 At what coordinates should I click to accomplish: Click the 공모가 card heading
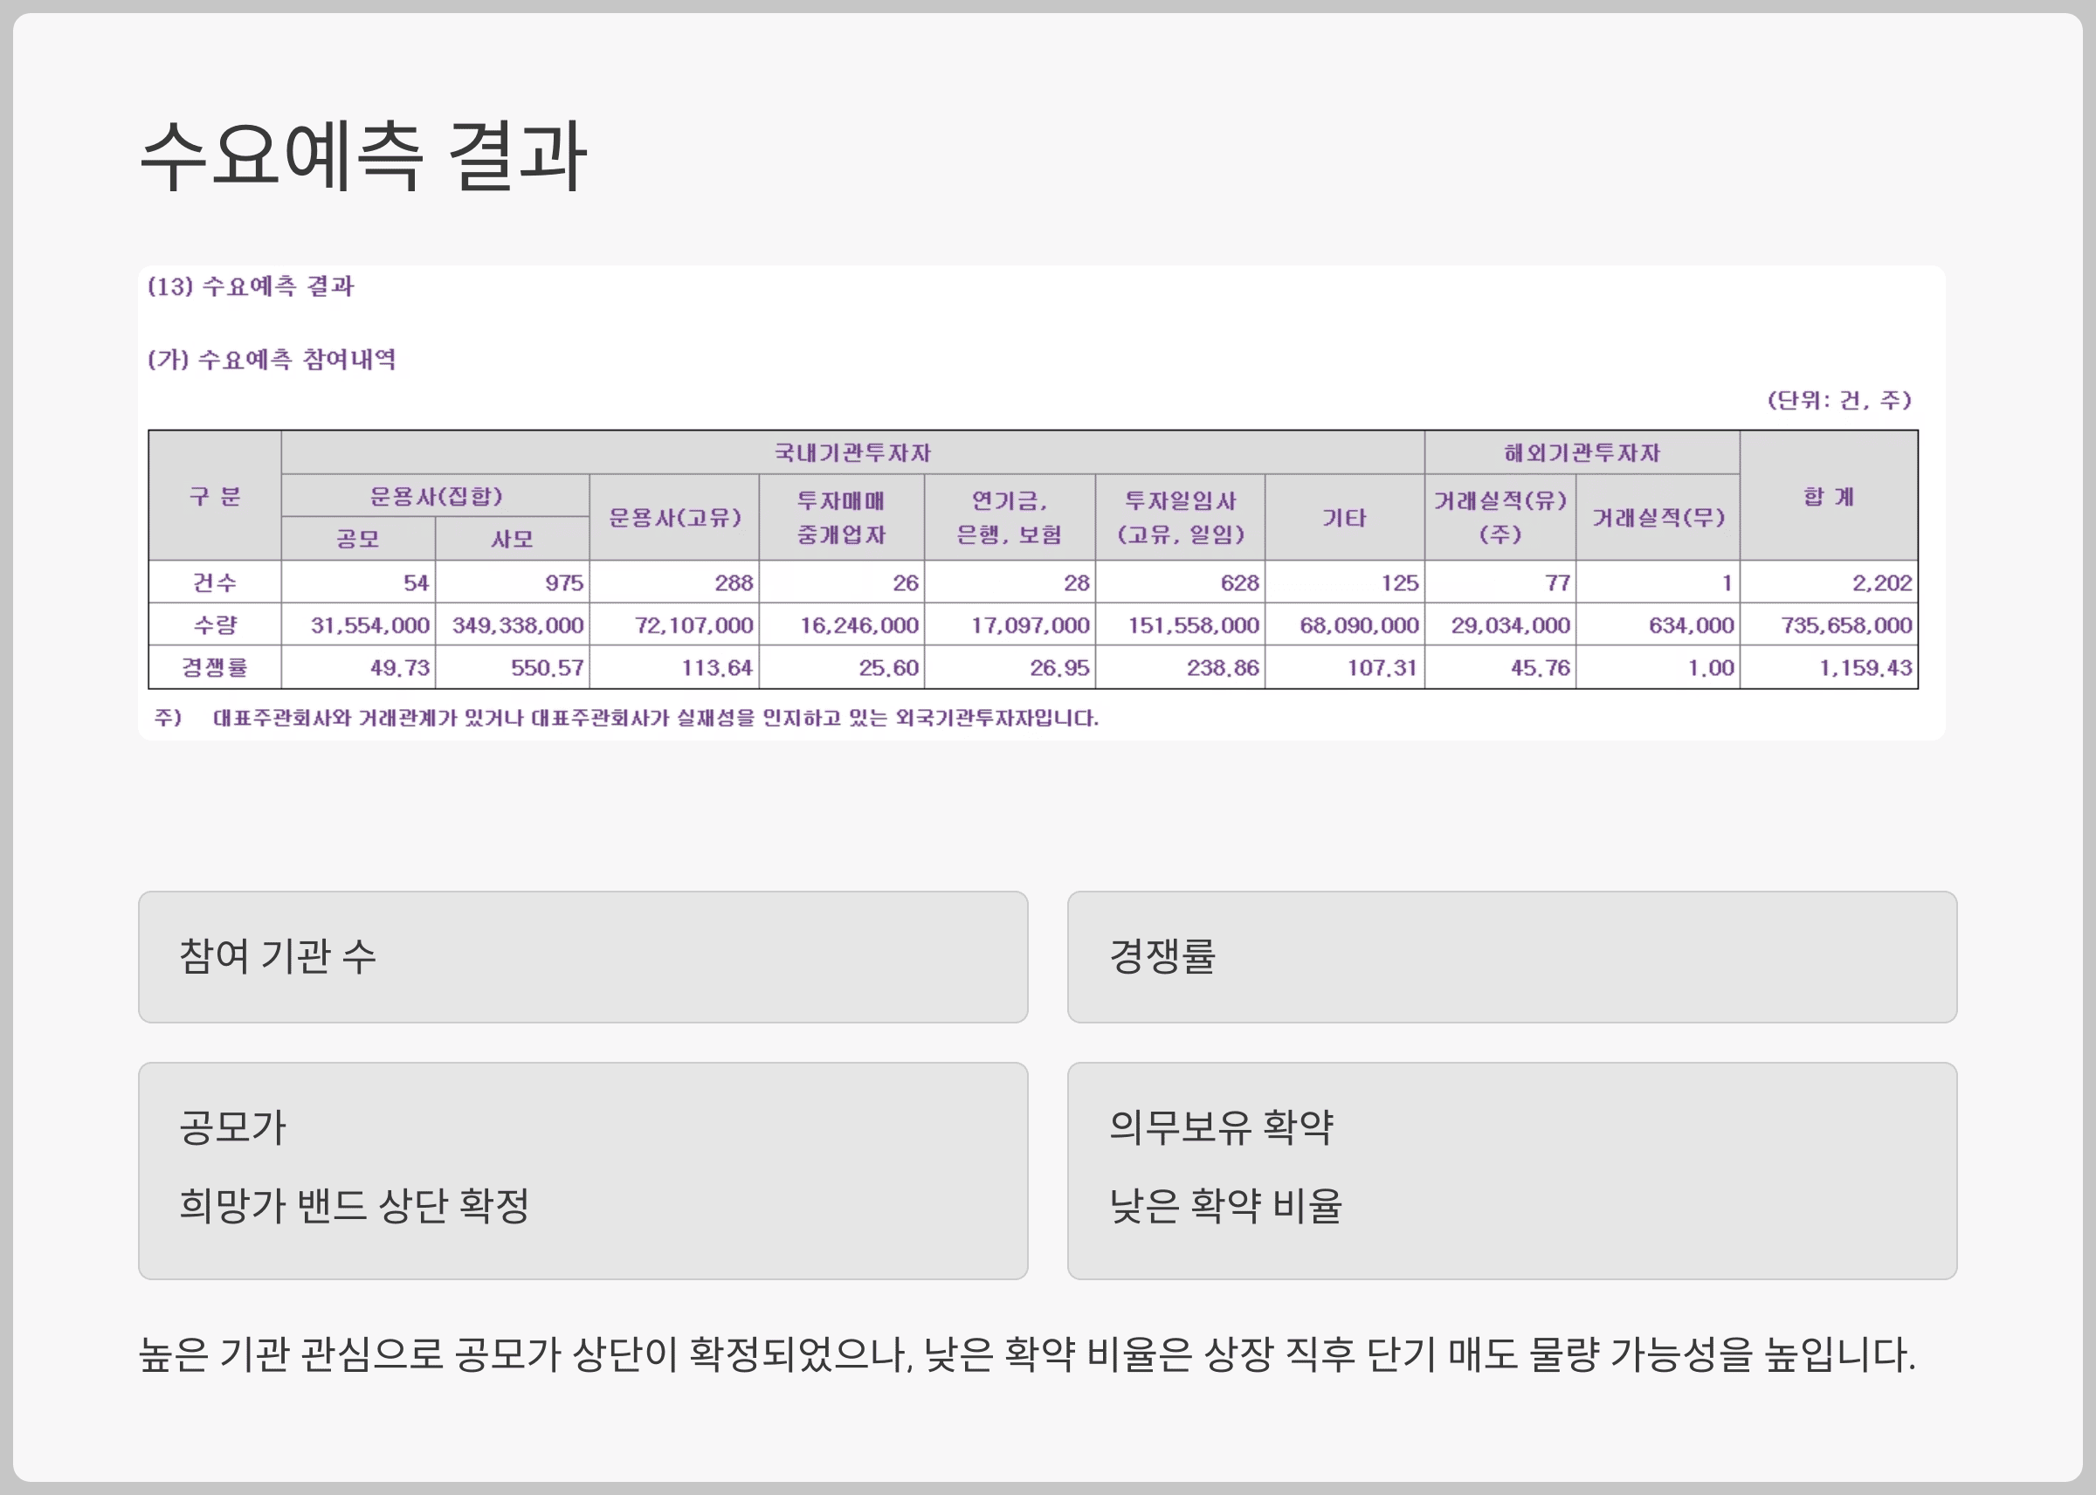233,1126
